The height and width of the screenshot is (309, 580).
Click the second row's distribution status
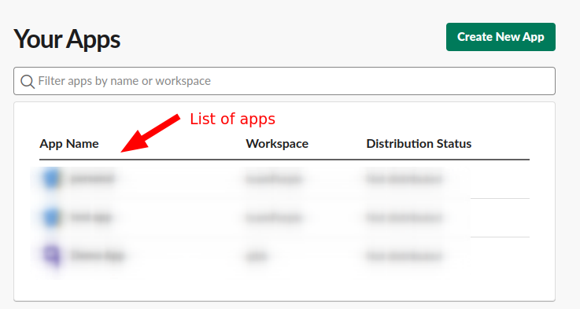(404, 217)
